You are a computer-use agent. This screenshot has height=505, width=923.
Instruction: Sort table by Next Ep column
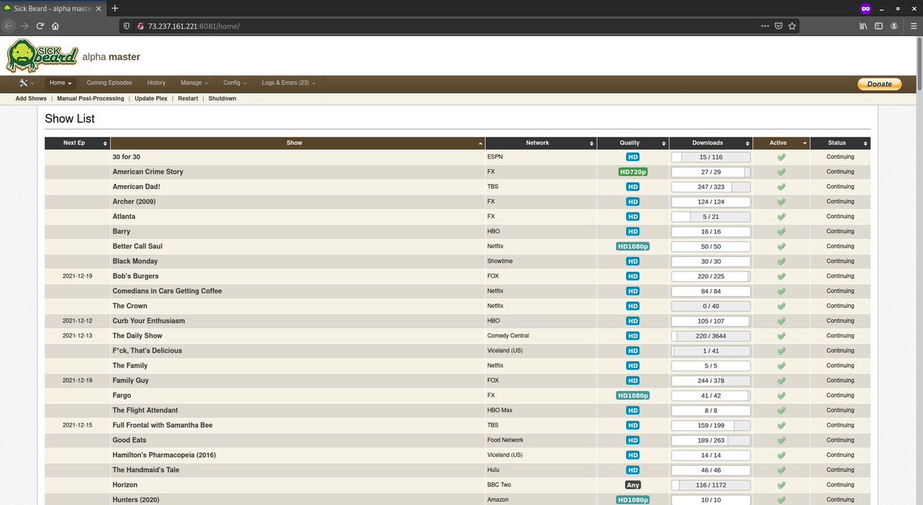pos(78,143)
